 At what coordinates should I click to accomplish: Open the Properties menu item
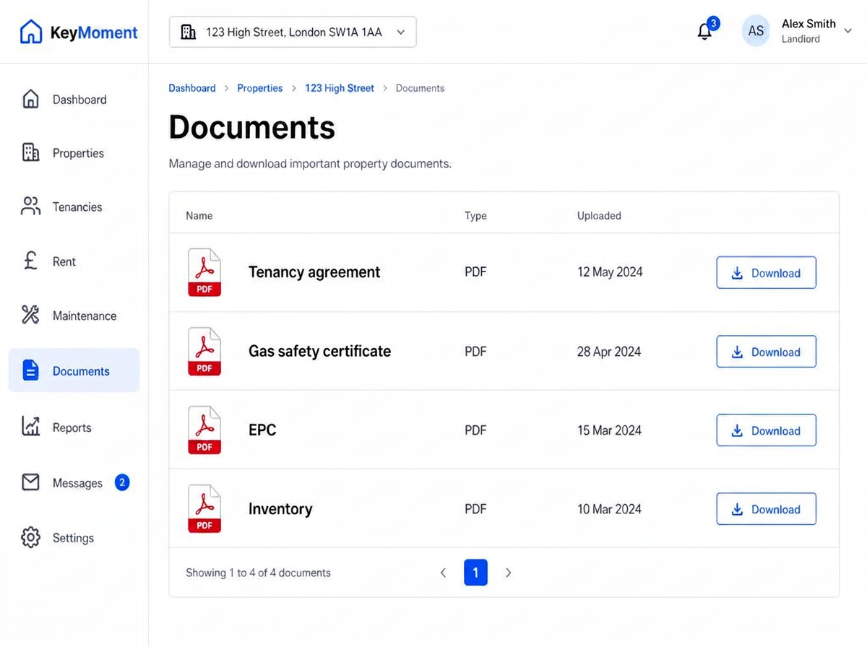74,153
